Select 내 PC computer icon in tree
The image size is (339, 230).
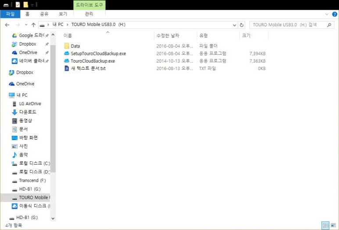[x=12, y=95]
